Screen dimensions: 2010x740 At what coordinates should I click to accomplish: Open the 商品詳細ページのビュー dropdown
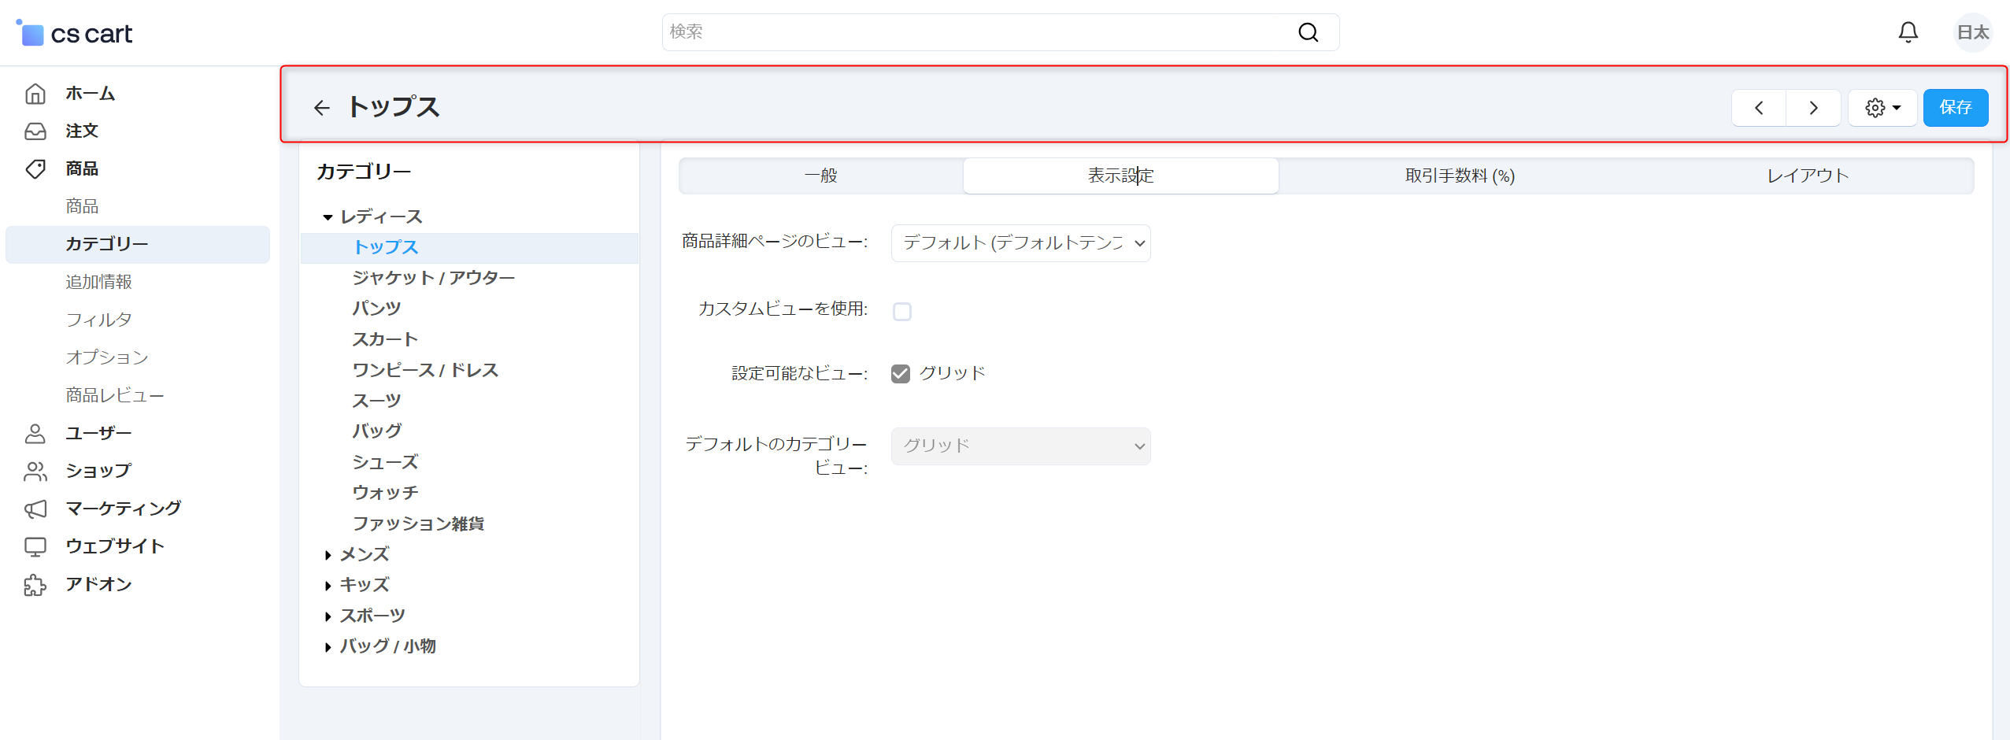tap(1020, 243)
